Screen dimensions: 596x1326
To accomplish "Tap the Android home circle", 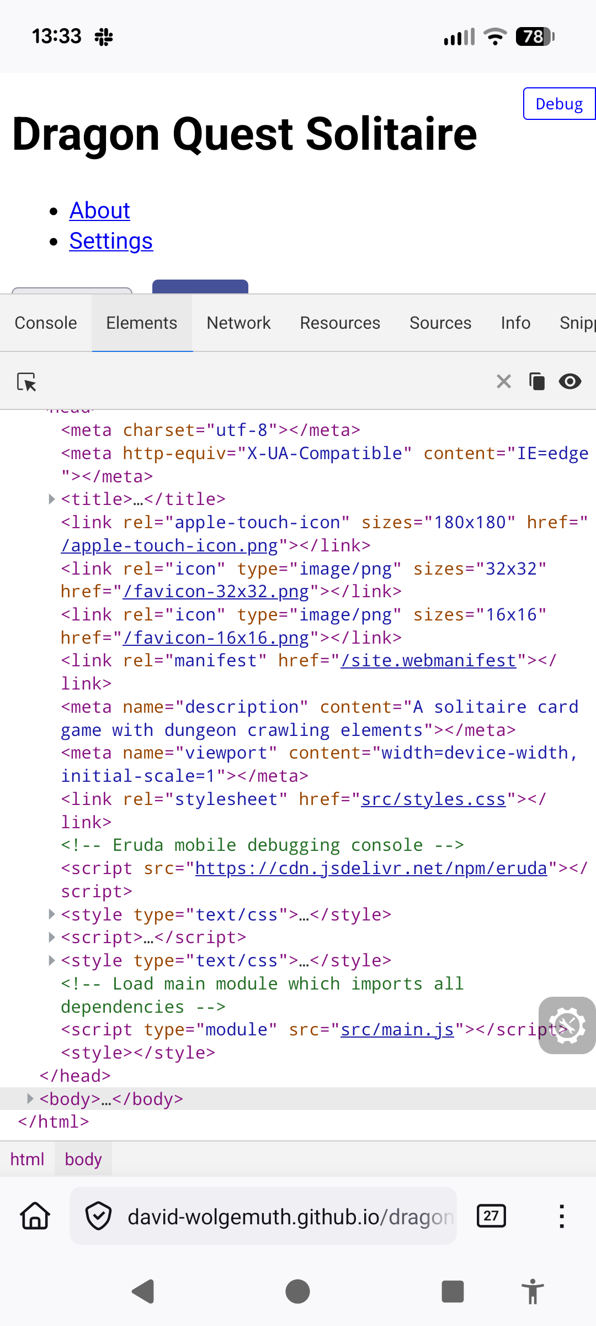I will pyautogui.click(x=298, y=1292).
